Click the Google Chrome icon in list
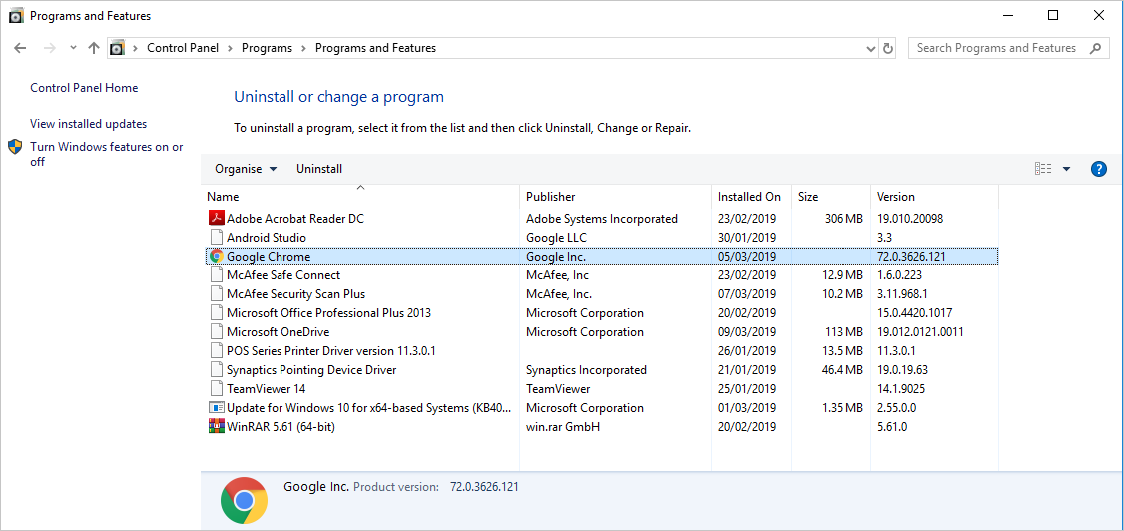This screenshot has width=1124, height=531. coord(216,257)
